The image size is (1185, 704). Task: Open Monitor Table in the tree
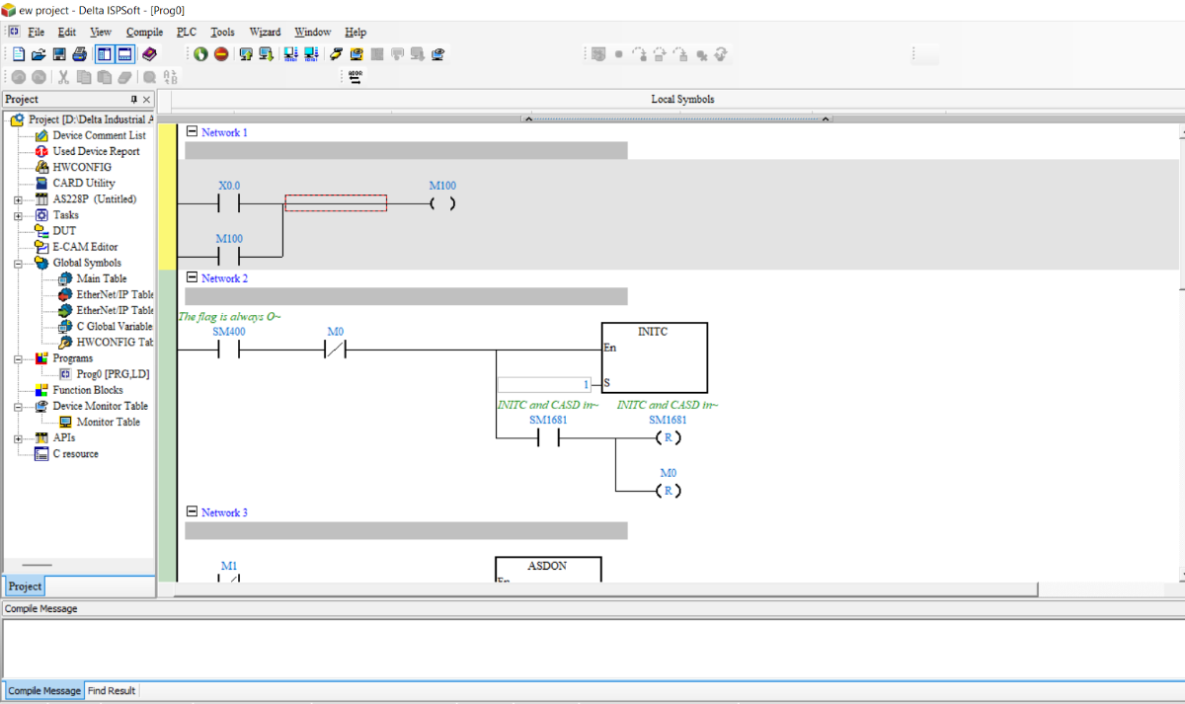click(109, 422)
